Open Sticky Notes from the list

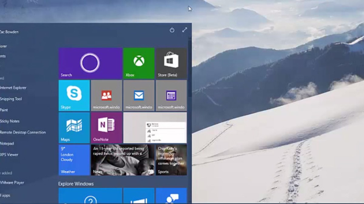coord(10,121)
